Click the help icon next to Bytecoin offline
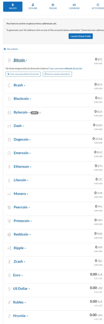Screen dimensions: 104x324 coord(40,113)
